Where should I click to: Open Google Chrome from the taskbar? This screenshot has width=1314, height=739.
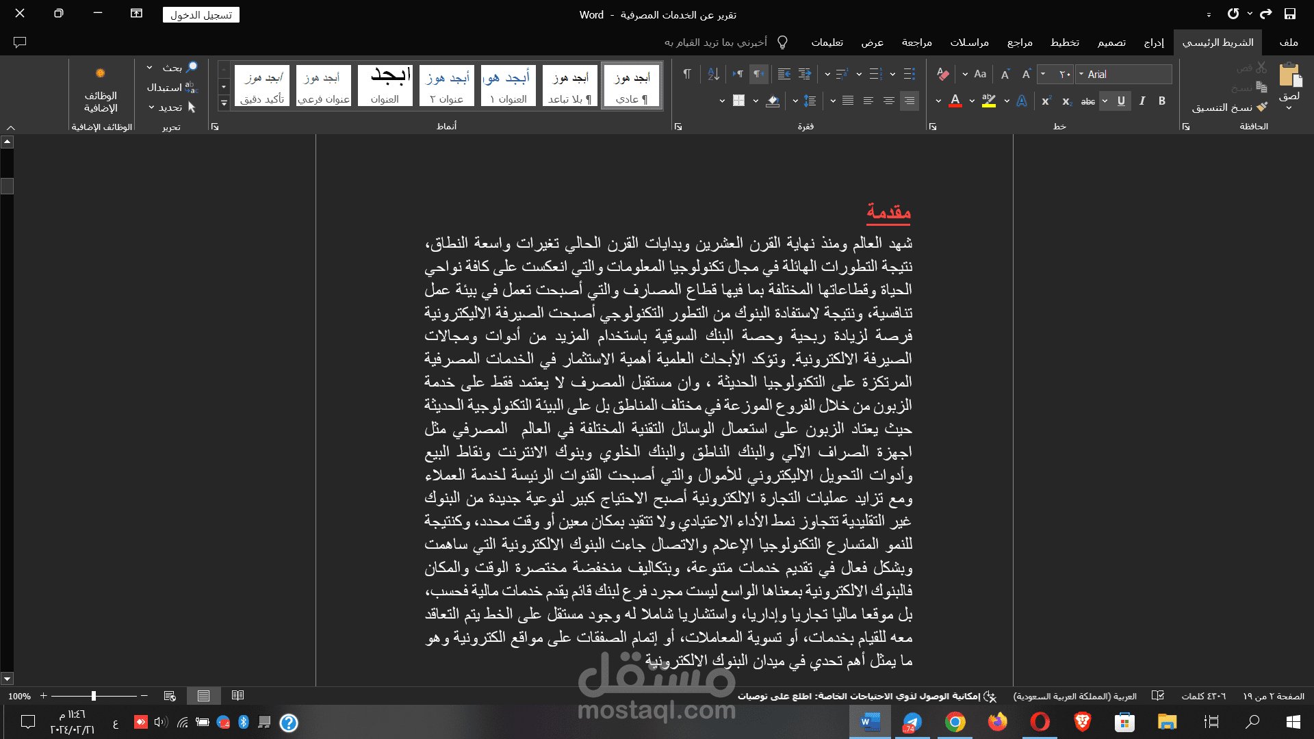[x=955, y=722]
